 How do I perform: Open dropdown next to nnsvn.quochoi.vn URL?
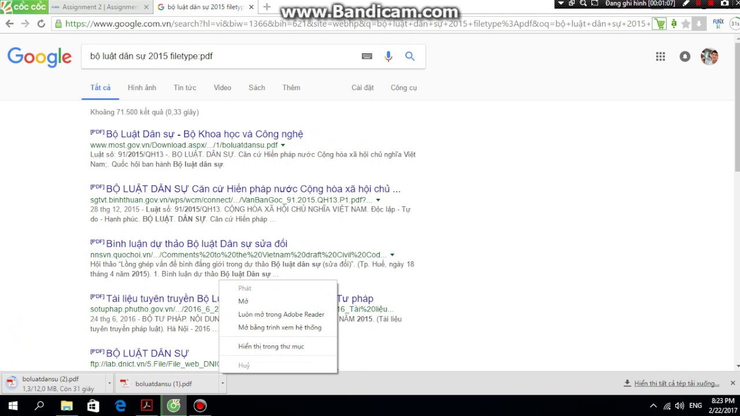pyautogui.click(x=392, y=255)
